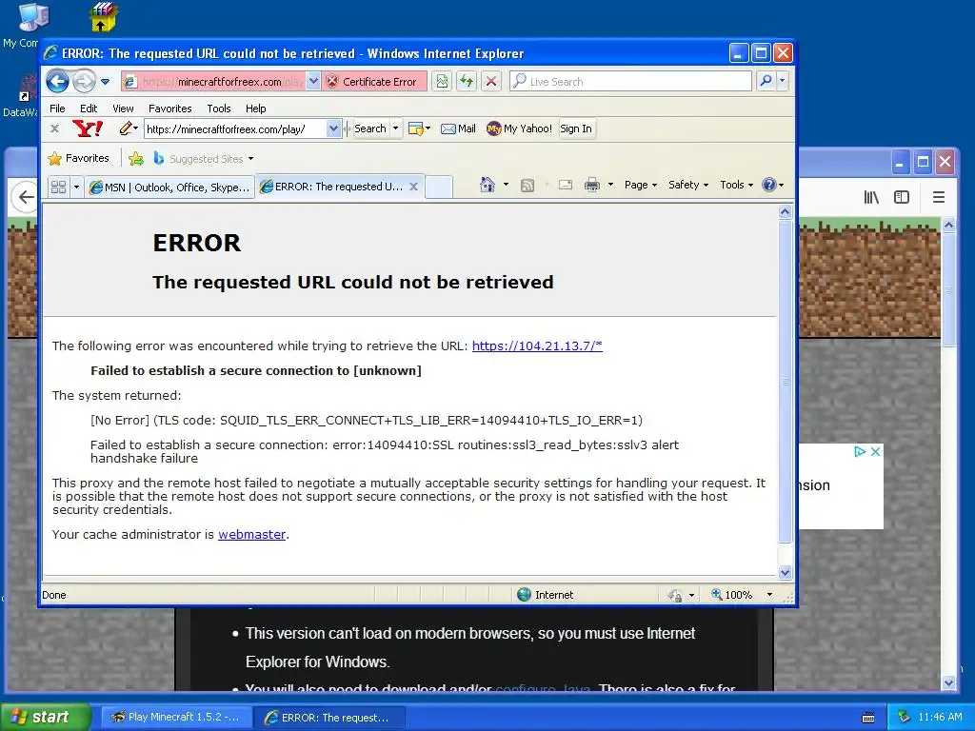Click the RSS feeds icon
Viewport: 975px width, 731px height.
click(527, 186)
